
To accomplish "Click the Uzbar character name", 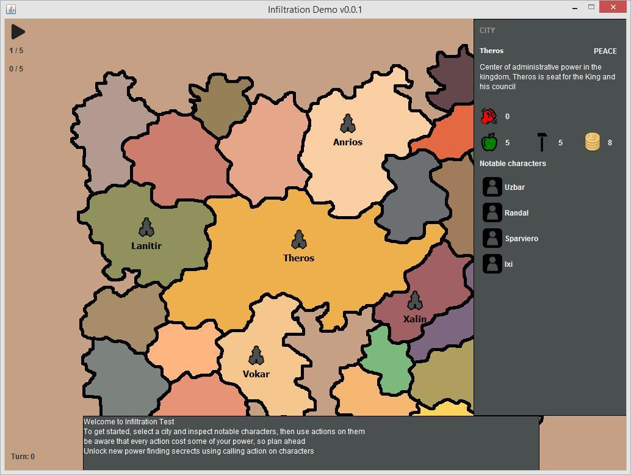I will (514, 187).
